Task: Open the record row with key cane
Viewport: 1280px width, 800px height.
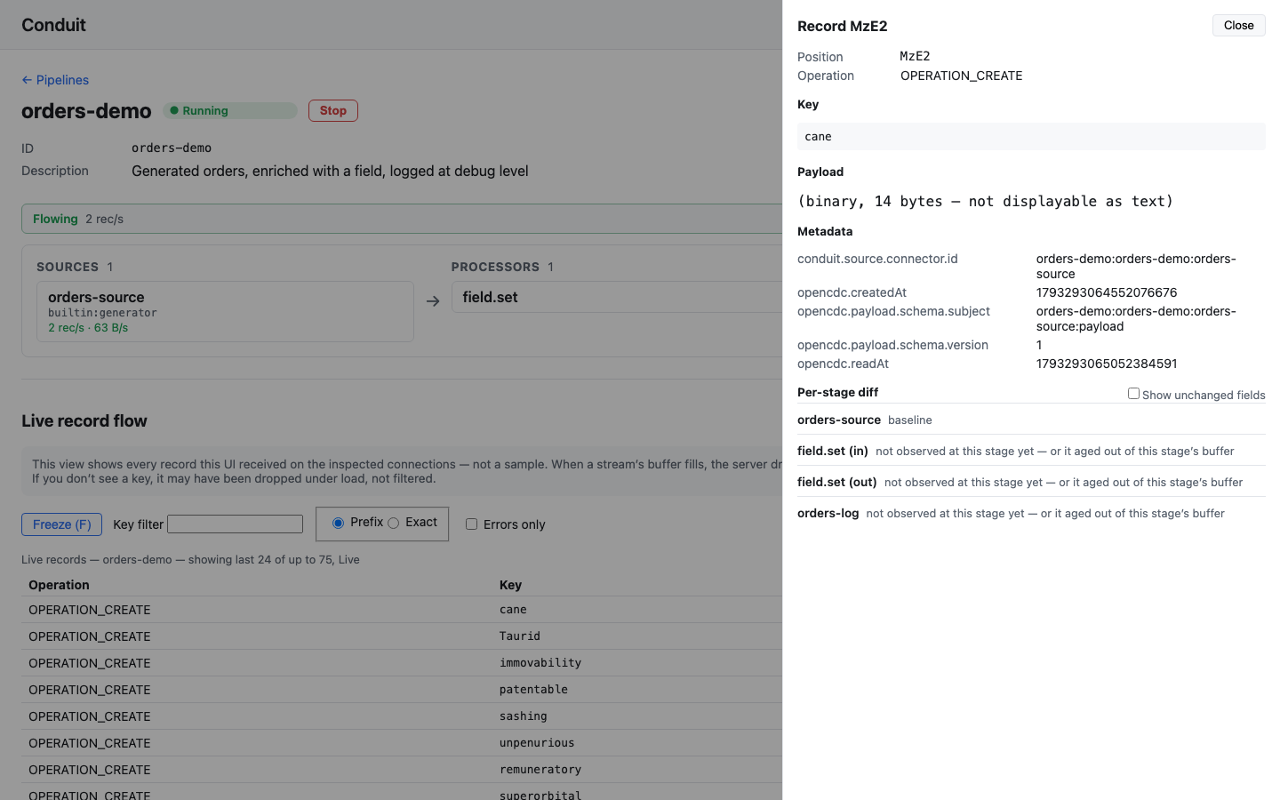Action: tap(402, 610)
